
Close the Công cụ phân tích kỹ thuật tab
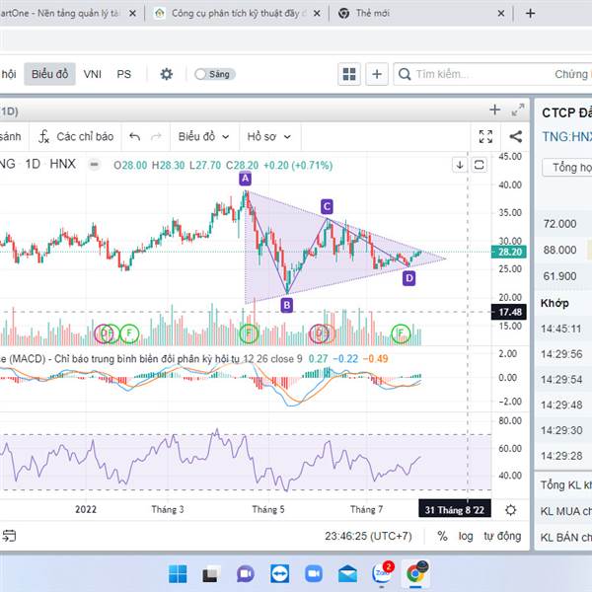317,14
